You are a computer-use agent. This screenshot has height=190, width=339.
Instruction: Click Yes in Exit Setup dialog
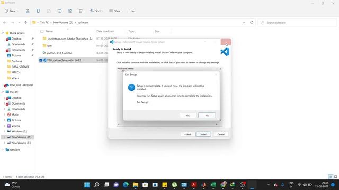pyautogui.click(x=188, y=115)
